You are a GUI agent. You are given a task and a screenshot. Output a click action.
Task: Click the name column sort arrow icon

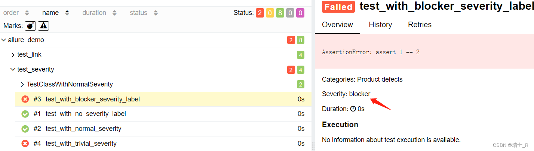[67, 13]
